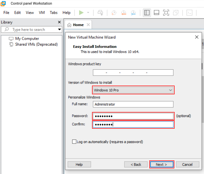The height and width of the screenshot is (174, 204).
Task: Click the Send Ctrl+Alt+Del toolbar icon
Action: (100, 13)
